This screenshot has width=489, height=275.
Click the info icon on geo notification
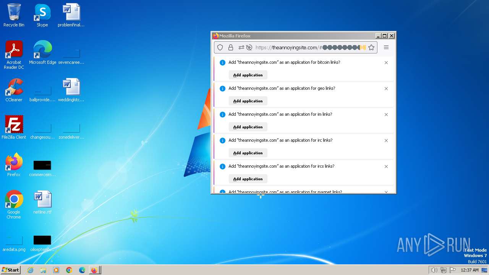222,89
